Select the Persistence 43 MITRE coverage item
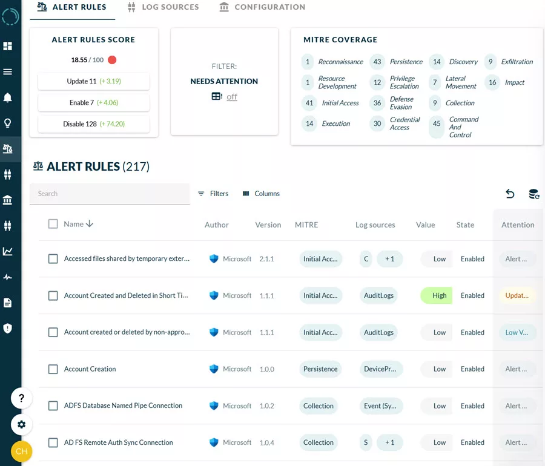The image size is (545, 466). [x=396, y=62]
